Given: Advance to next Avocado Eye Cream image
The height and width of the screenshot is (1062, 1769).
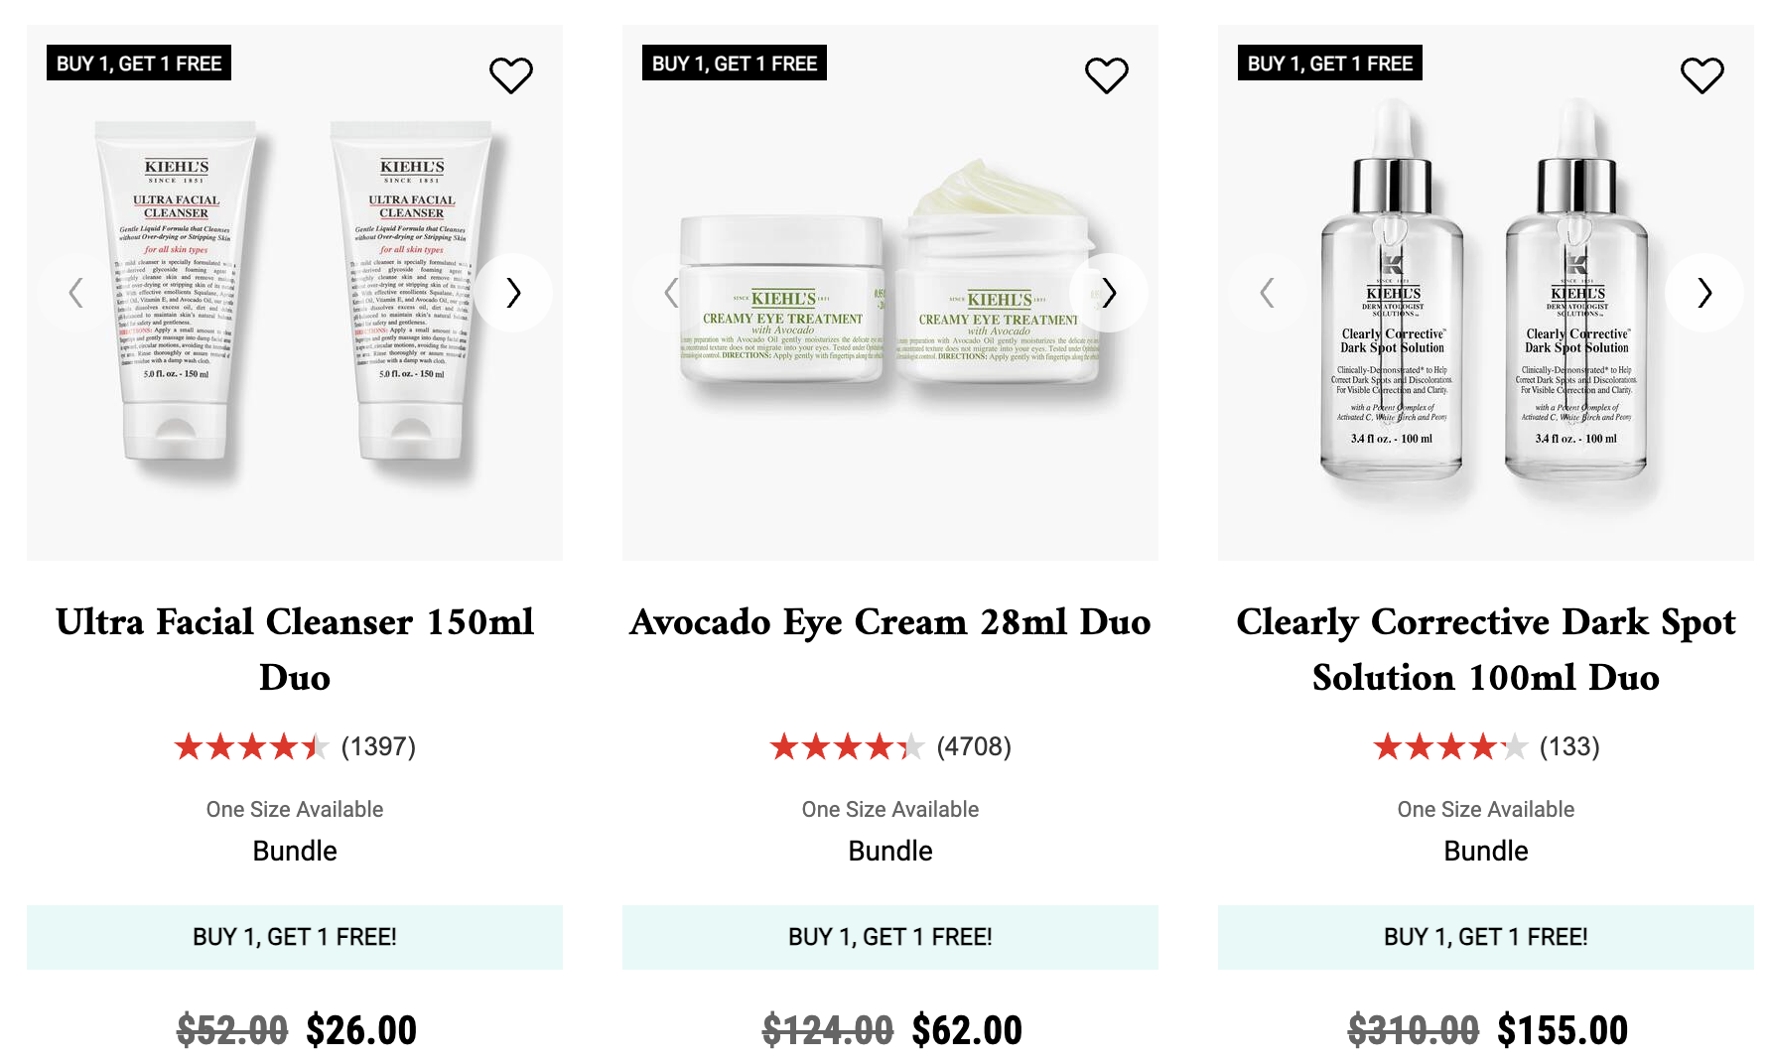Looking at the screenshot, I should coord(1109,293).
